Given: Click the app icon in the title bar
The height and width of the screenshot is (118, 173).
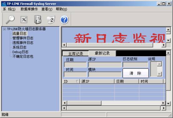Looking at the screenshot, I should tap(4, 4).
